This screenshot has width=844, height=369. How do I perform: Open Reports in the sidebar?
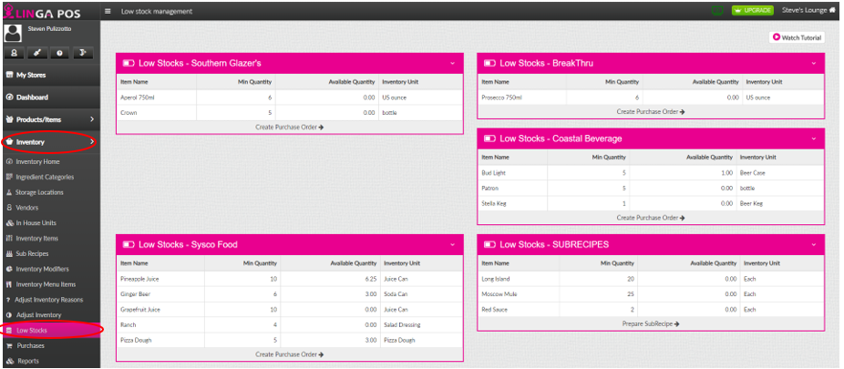coord(27,361)
